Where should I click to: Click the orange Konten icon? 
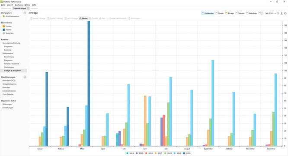pyautogui.click(x=3, y=26)
